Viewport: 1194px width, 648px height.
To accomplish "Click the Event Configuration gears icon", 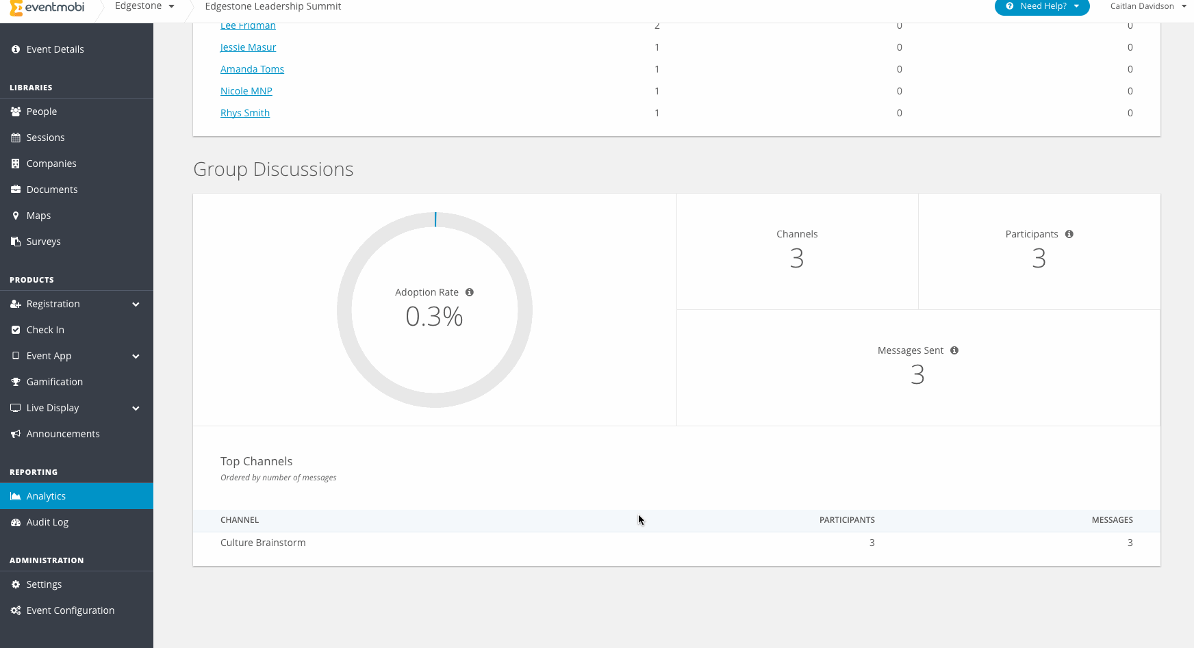I will click(x=16, y=610).
